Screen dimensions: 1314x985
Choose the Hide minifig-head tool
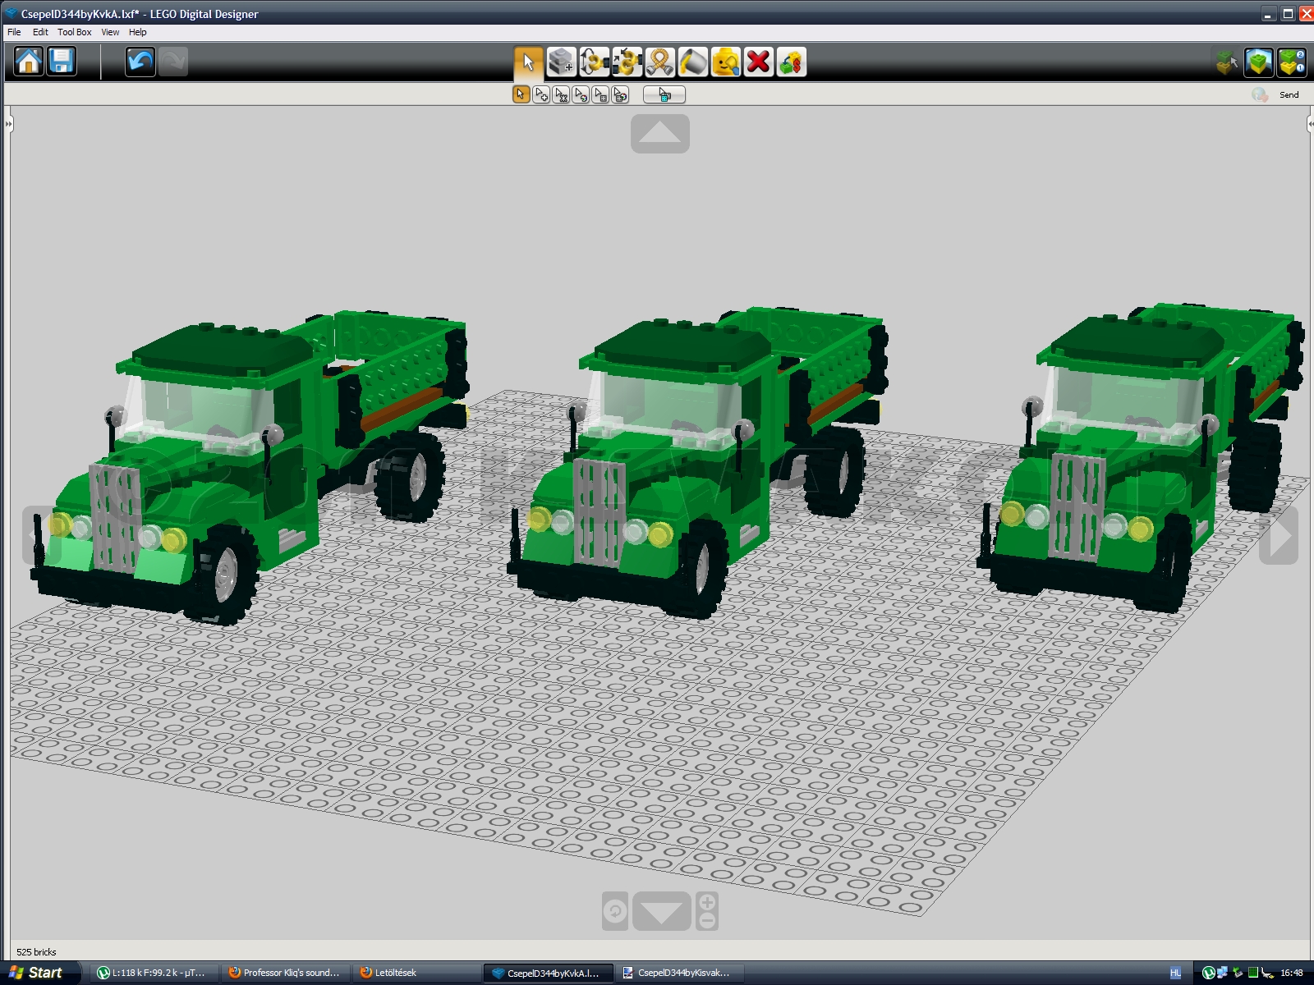coord(725,62)
